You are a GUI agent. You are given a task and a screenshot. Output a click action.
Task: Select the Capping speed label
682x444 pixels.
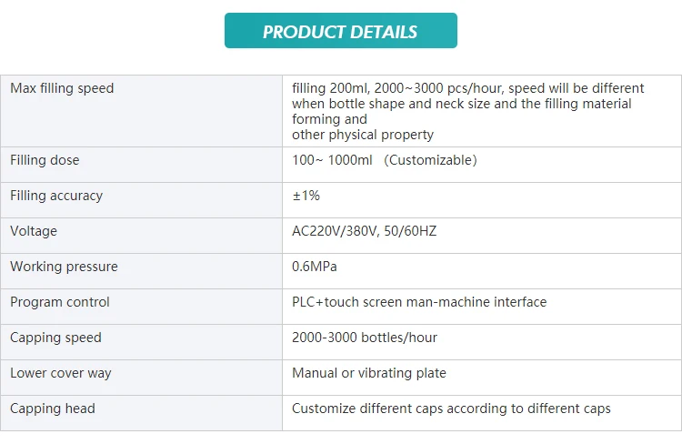pos(55,338)
